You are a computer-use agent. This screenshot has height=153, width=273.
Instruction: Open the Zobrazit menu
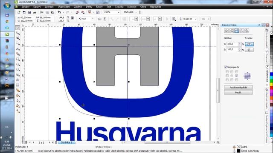point(49,7)
